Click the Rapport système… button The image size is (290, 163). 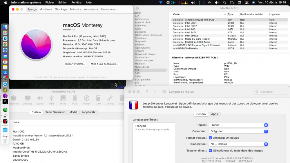75,64
